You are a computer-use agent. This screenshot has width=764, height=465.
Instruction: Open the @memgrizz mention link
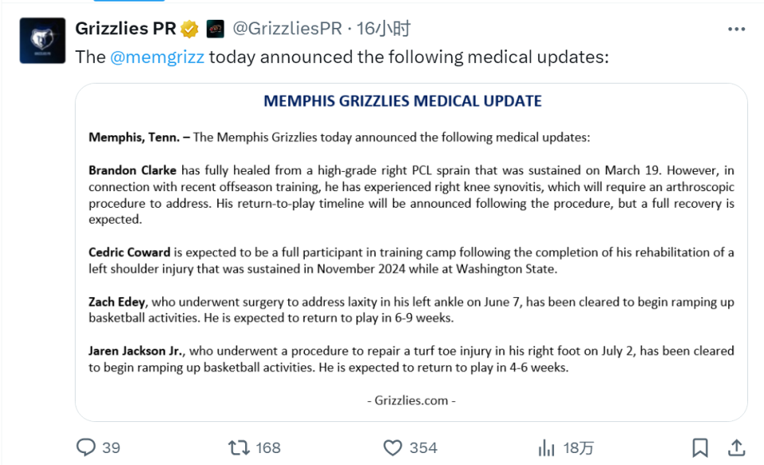(x=157, y=57)
